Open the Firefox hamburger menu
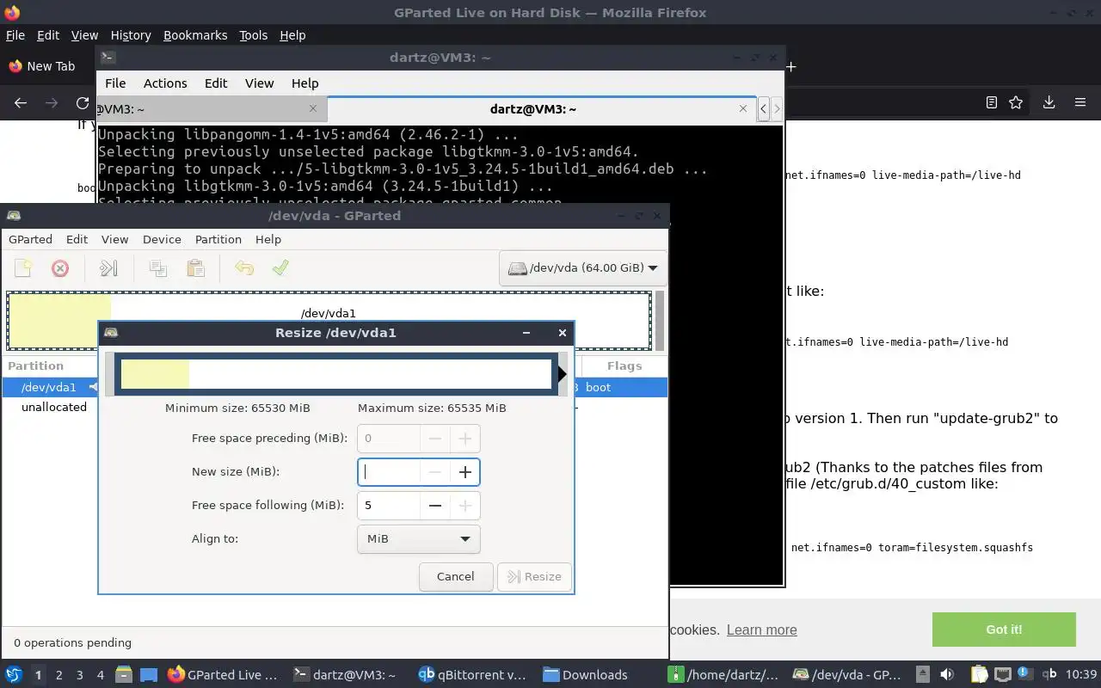The image size is (1101, 688). [x=1080, y=102]
